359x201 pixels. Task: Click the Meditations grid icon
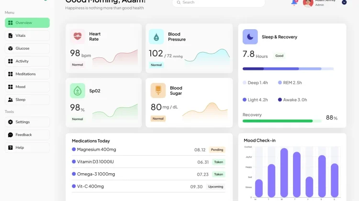11,74
